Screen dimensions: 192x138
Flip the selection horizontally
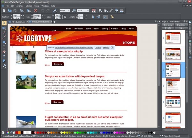(93, 17)
